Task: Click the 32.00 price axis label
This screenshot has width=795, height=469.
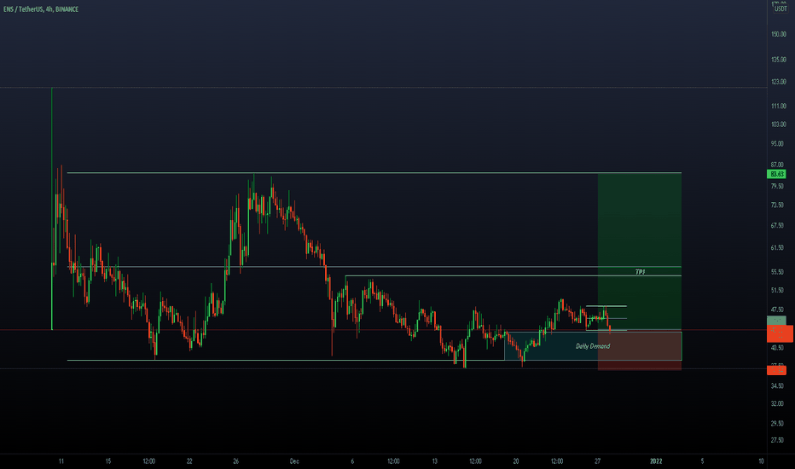Action: point(777,403)
